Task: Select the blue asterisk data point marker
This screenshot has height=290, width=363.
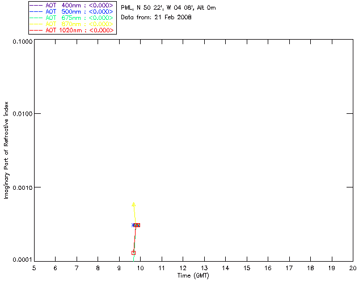Action: (x=133, y=225)
